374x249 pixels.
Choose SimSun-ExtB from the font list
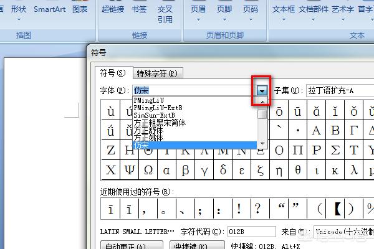coord(194,115)
